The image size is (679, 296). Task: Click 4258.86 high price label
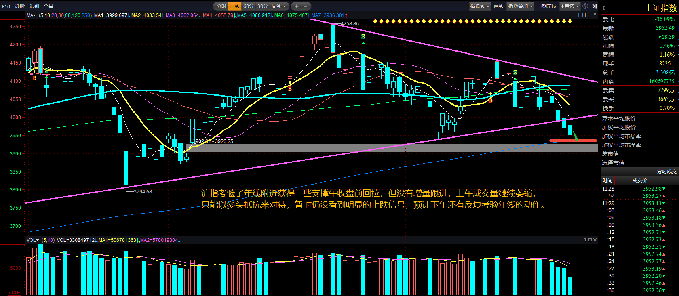tap(350, 24)
